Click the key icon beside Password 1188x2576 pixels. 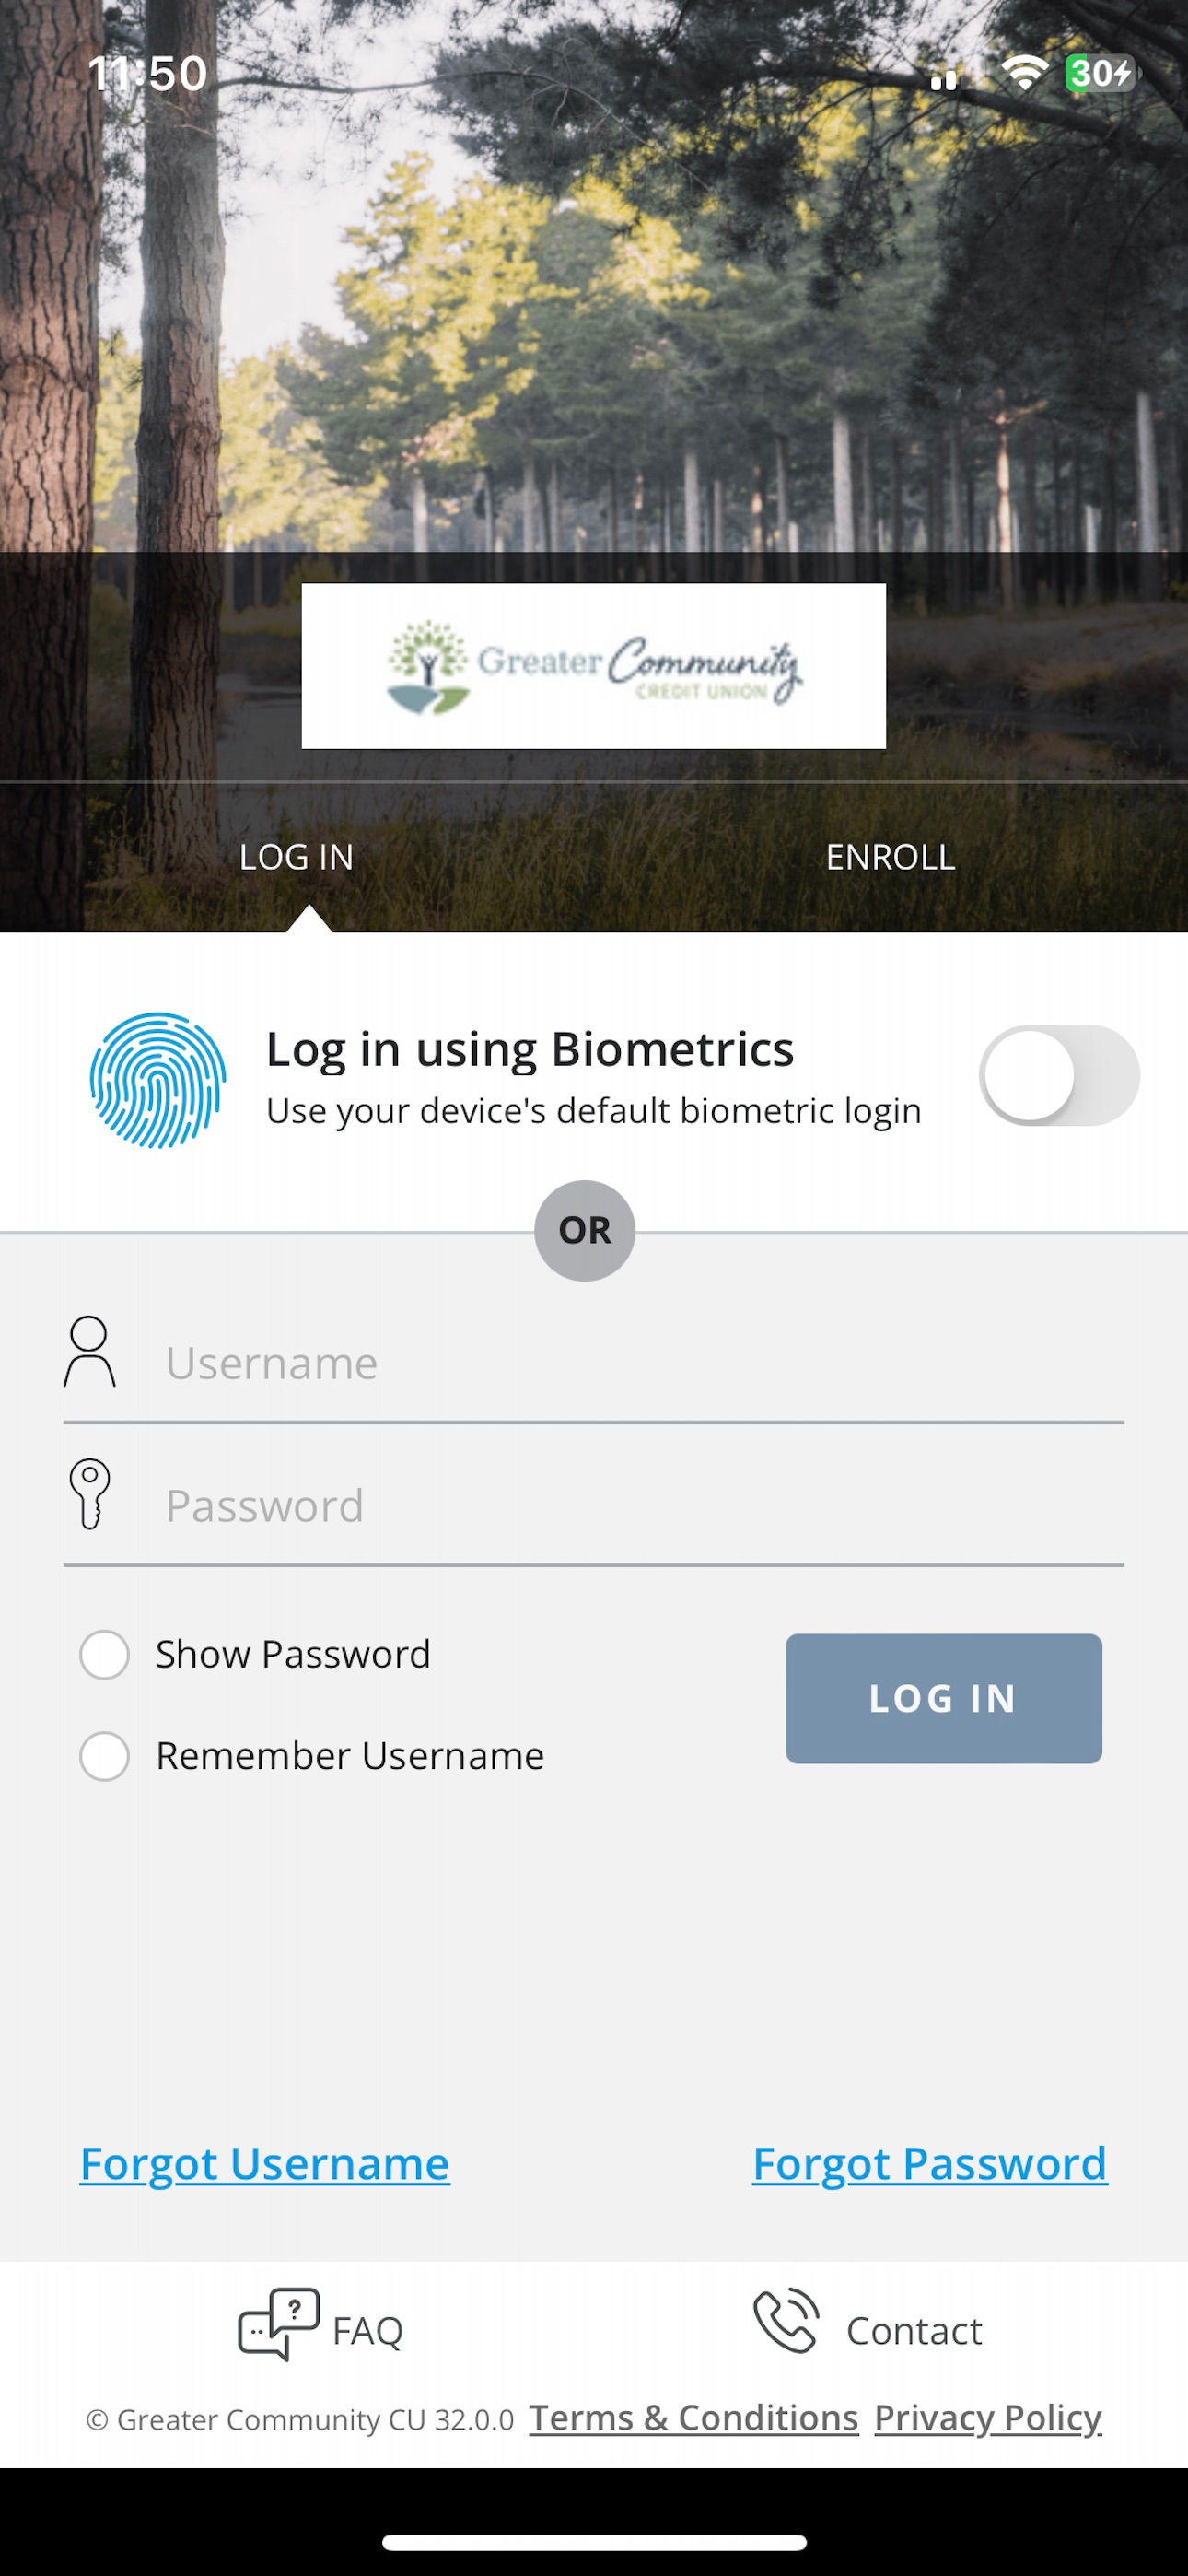point(90,1493)
